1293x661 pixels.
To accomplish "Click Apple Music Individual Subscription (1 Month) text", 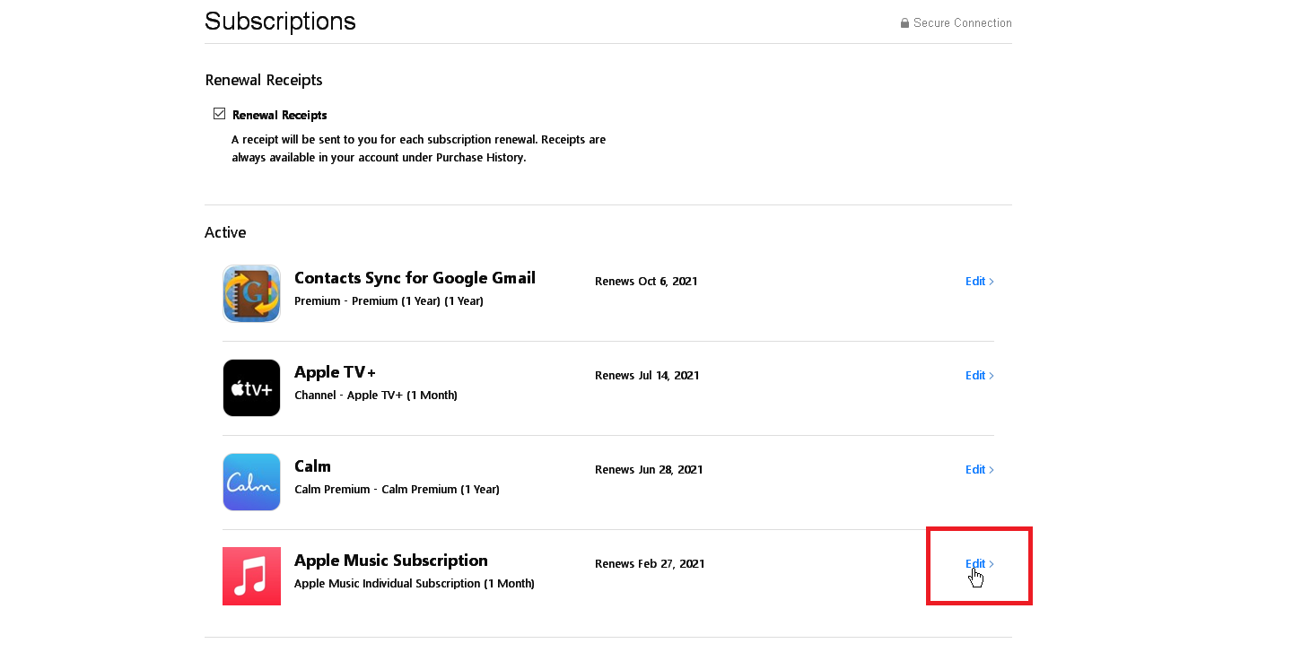I will tap(415, 584).
